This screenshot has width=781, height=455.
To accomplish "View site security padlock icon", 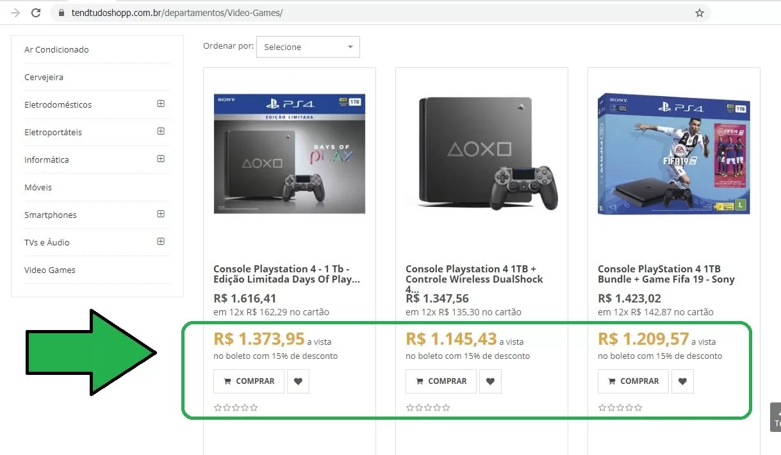I will tap(61, 13).
